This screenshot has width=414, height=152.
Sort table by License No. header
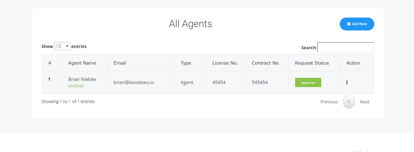pyautogui.click(x=226, y=63)
